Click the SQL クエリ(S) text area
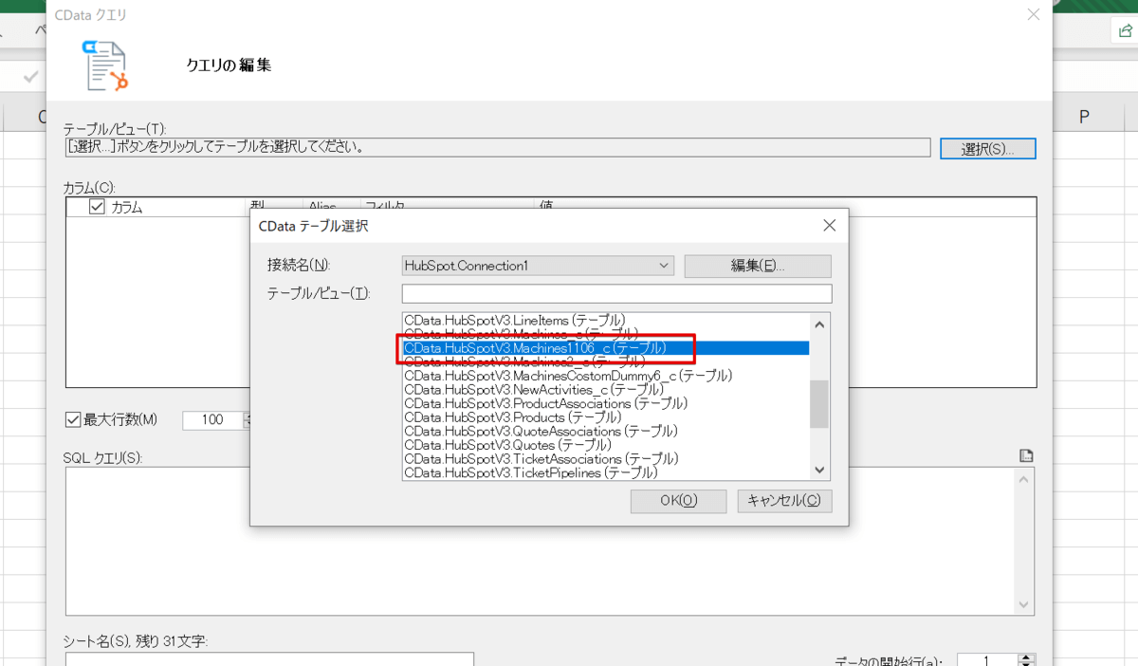 tap(540, 542)
